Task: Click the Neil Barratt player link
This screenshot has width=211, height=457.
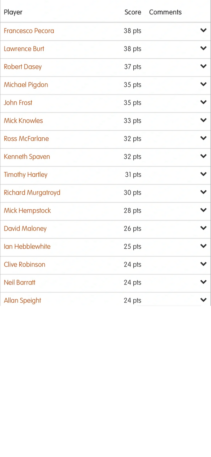Action: [20, 282]
